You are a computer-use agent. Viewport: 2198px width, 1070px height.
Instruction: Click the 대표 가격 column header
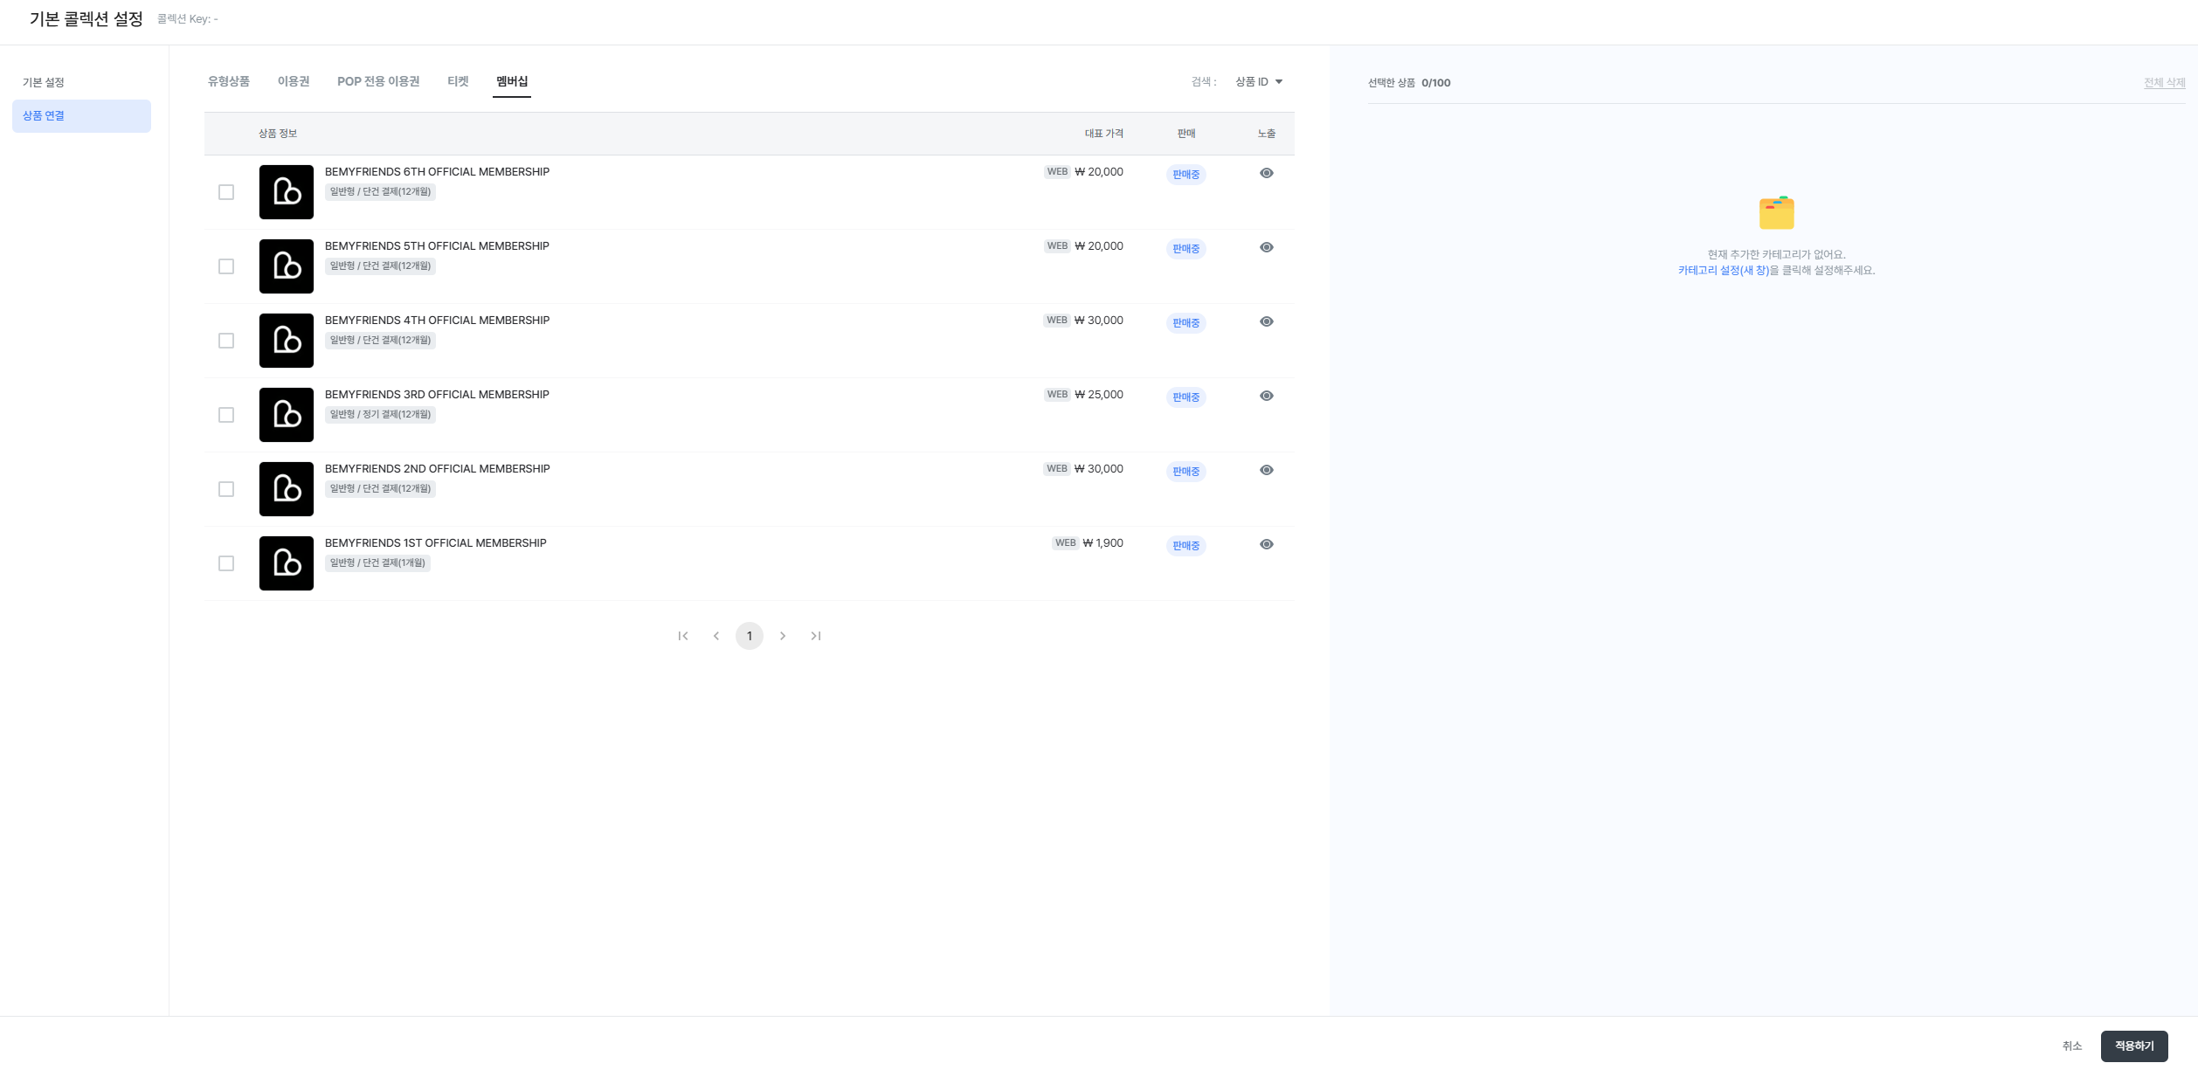tap(1104, 134)
